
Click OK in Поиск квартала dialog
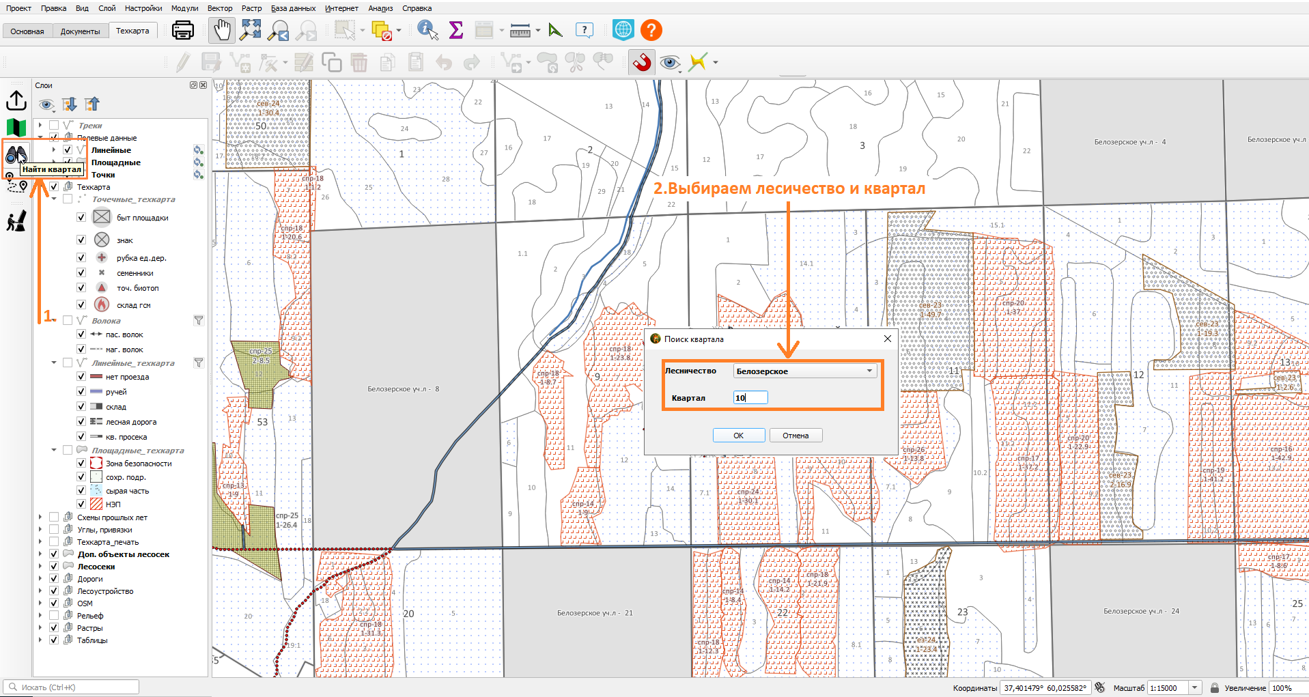(x=739, y=436)
